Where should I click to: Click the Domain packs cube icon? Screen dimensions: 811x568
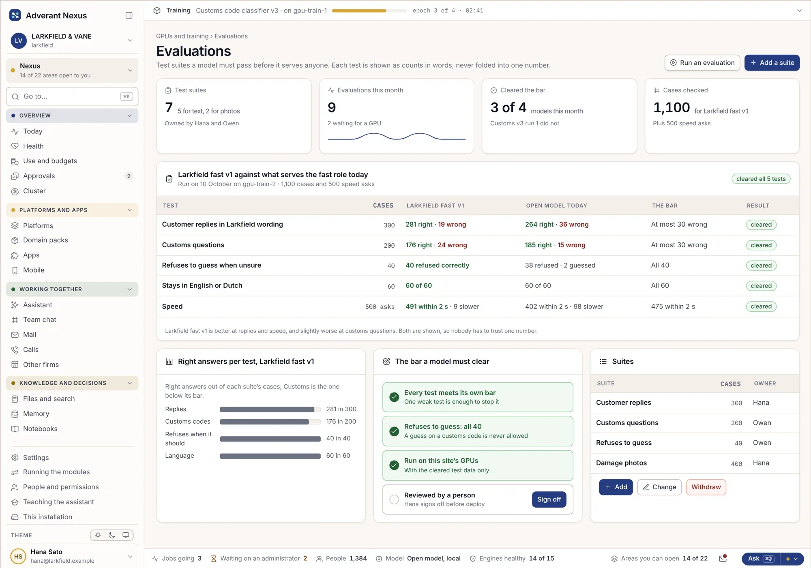[15, 240]
